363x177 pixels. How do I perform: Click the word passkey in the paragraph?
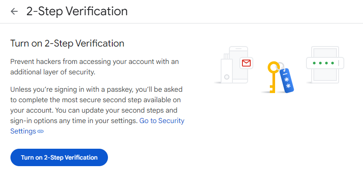click(120, 90)
